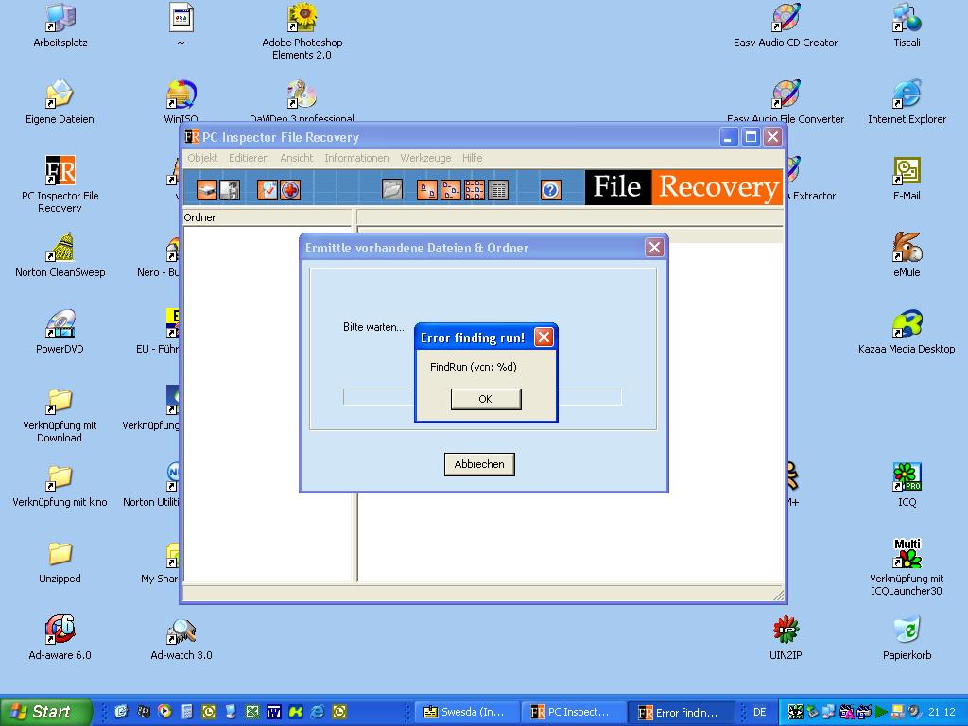Launch Word from quick launch bar
This screenshot has height=726, width=968.
tap(273, 712)
